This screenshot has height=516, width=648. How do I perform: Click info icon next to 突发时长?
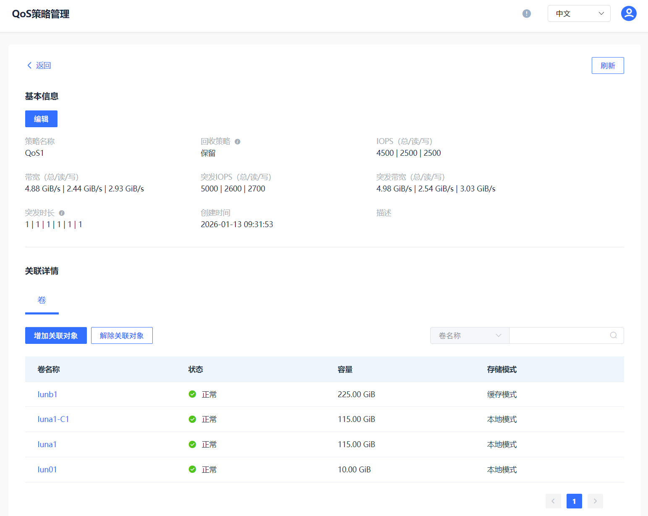coord(62,213)
